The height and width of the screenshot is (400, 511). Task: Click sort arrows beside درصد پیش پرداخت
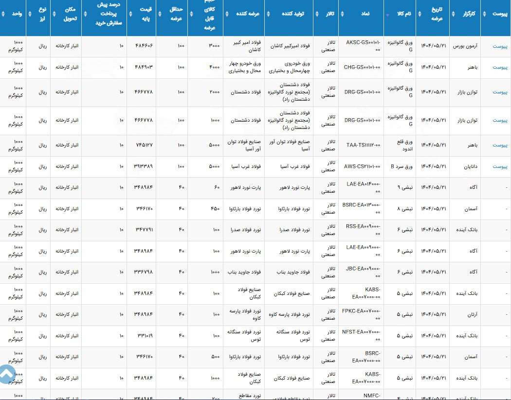[85, 14]
